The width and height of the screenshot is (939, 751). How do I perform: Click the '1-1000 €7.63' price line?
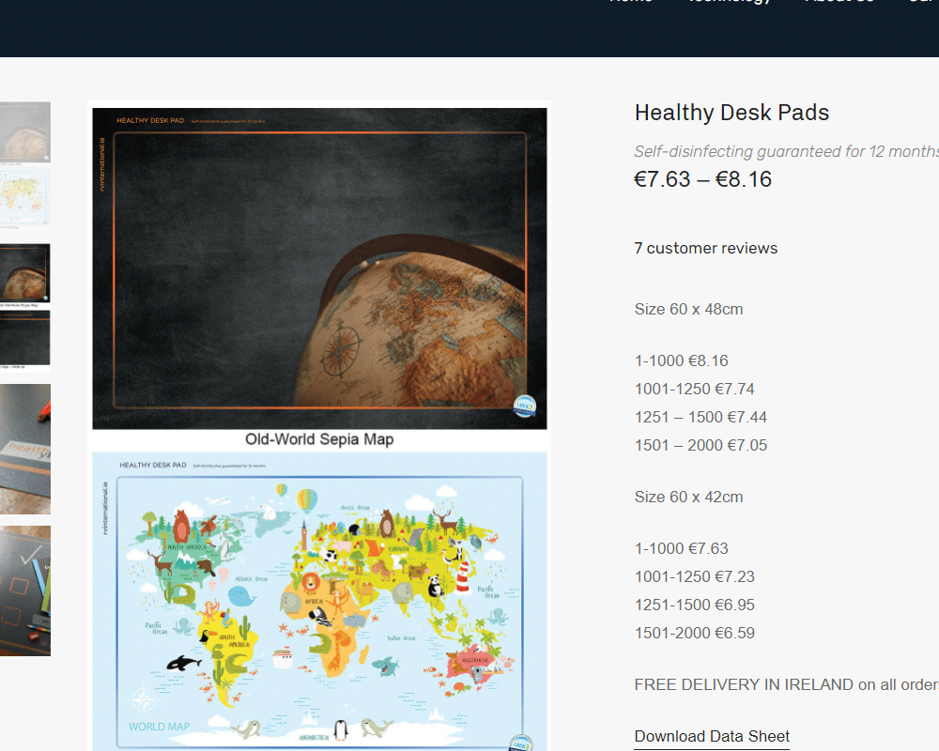tap(682, 548)
